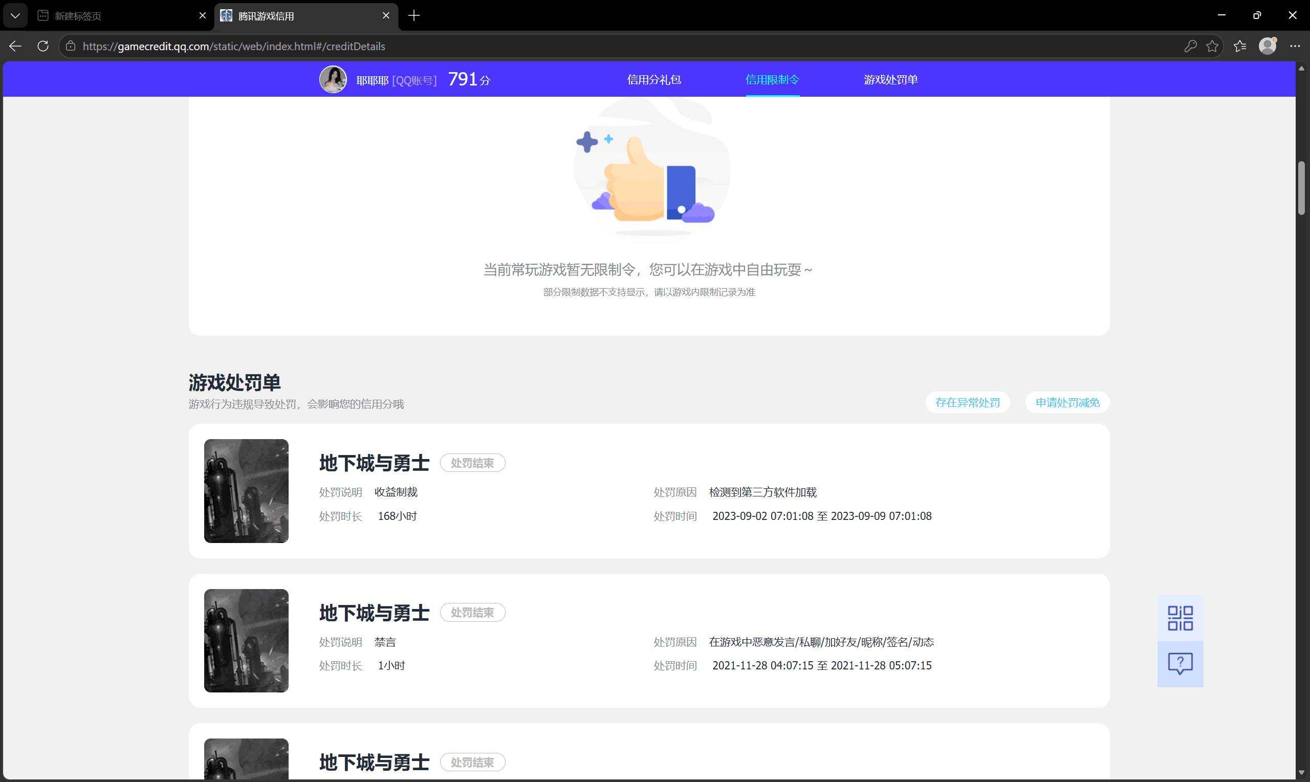The height and width of the screenshot is (782, 1310).
Task: Open saved passwords key icon
Action: tap(1190, 47)
